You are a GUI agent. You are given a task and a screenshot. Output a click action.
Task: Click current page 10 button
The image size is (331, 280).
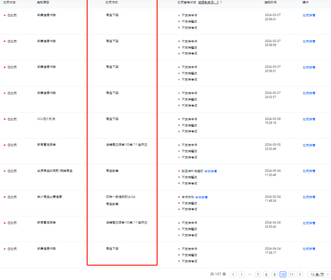coord(283,274)
